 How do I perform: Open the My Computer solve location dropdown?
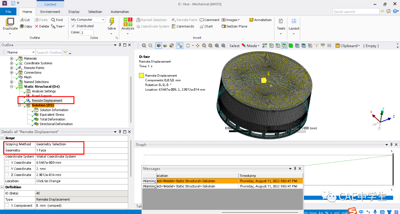tap(103, 20)
